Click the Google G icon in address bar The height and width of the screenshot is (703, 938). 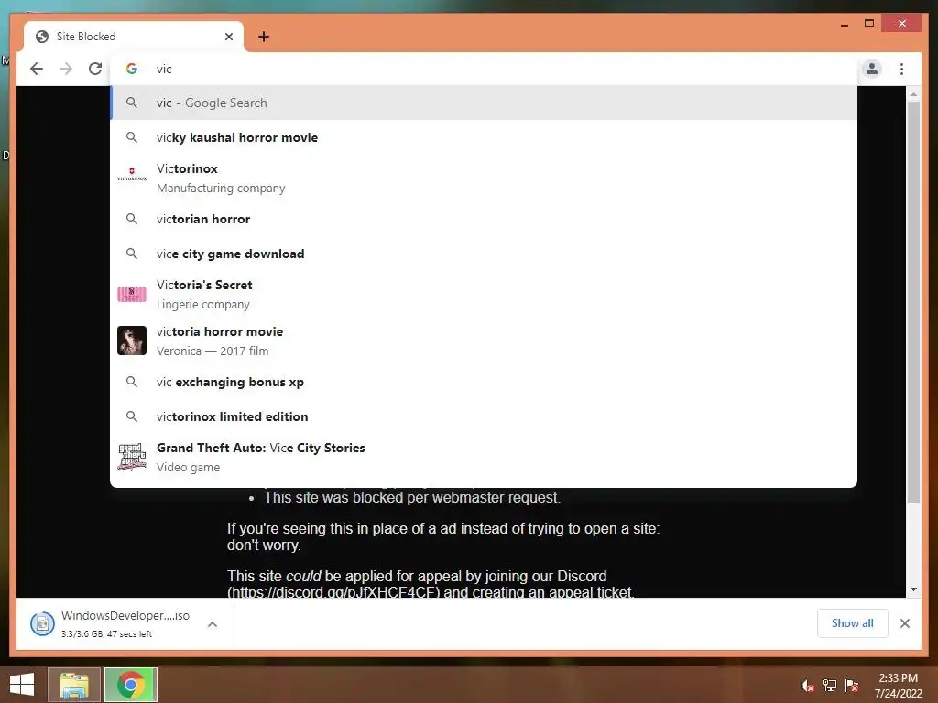(x=132, y=69)
